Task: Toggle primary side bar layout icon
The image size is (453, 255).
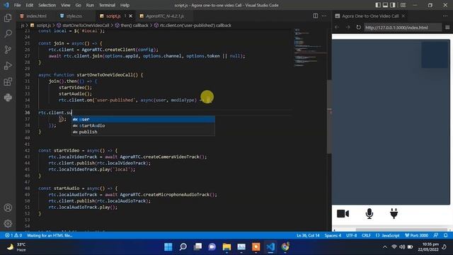Action: (x=378, y=5)
